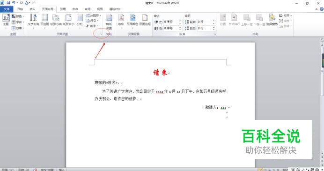Open theme 颜色 colors dropdown
Image resolution: width=324 pixels, height=171 pixels.
(x=18, y=16)
